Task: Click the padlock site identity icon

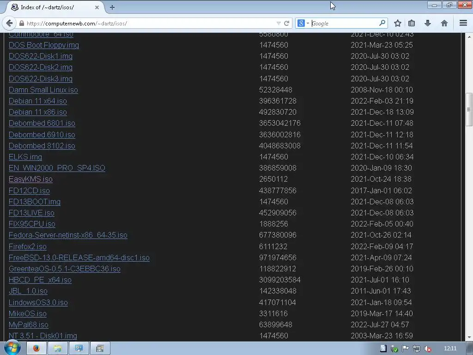Action: tap(22, 23)
